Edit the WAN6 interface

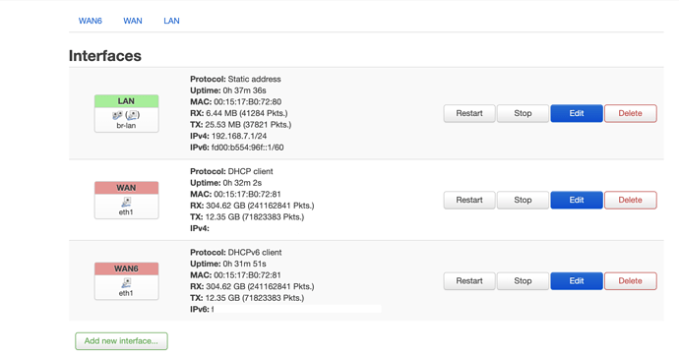pos(577,281)
